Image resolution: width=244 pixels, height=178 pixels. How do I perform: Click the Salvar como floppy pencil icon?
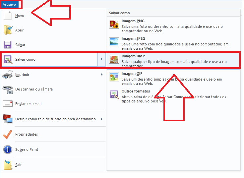(8, 59)
